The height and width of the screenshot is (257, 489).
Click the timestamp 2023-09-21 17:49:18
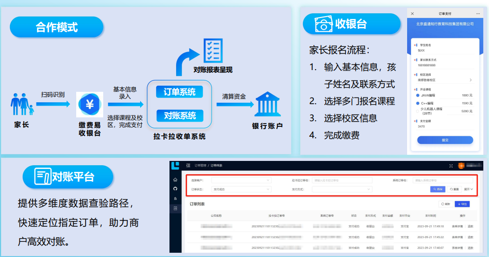[x=430, y=226]
